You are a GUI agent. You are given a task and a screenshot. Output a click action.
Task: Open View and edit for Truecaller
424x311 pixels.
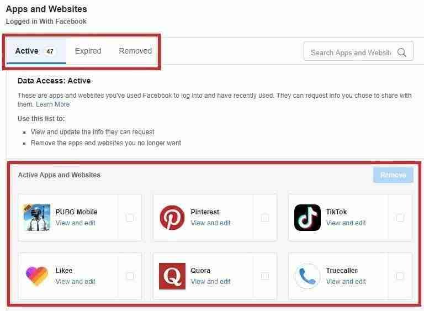[346, 282]
